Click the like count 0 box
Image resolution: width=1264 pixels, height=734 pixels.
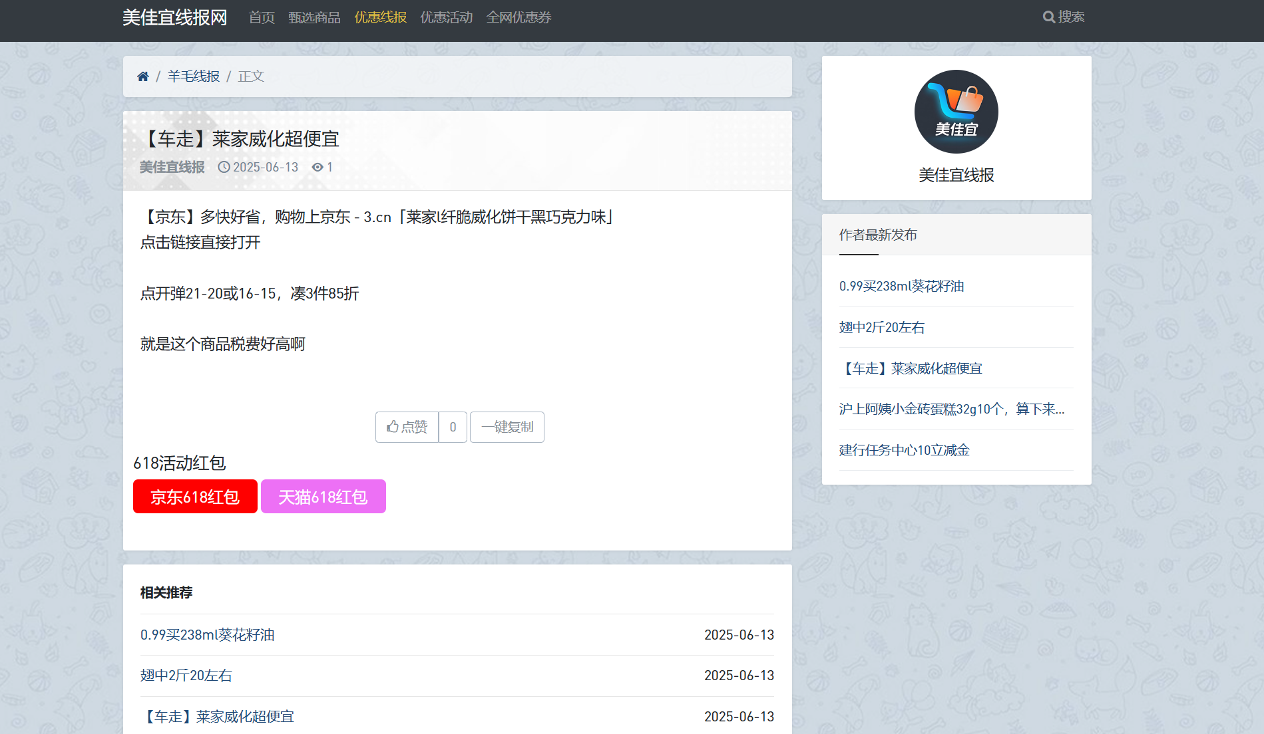coord(453,427)
